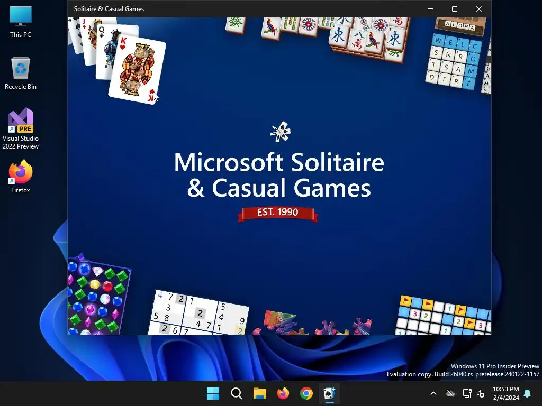The width and height of the screenshot is (542, 406).
Task: Click the card fan emblem above title
Action: point(281,132)
